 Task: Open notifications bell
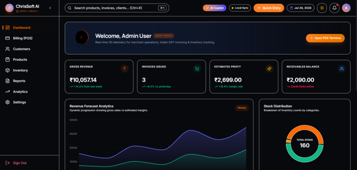tap(334, 8)
